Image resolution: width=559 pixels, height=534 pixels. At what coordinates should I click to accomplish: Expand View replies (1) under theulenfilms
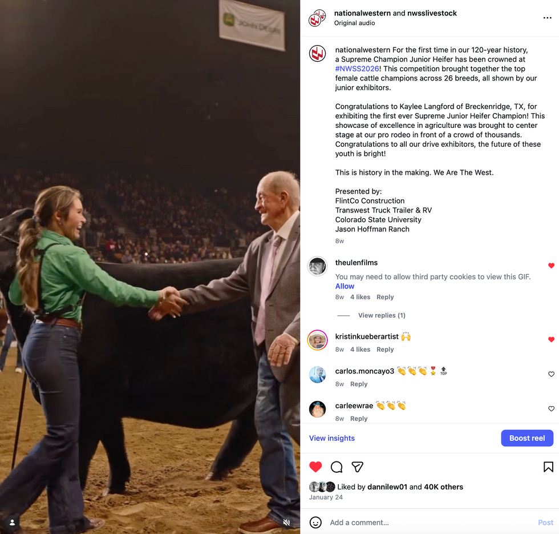click(382, 315)
